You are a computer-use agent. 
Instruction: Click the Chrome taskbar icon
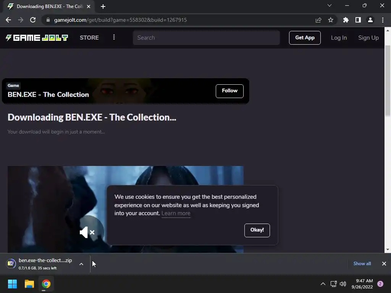pos(46,284)
